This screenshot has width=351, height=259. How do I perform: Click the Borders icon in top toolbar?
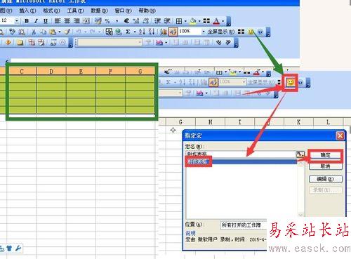coord(179,21)
